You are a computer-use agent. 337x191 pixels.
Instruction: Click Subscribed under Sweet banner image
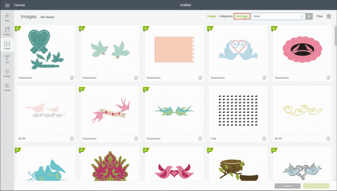(89, 139)
